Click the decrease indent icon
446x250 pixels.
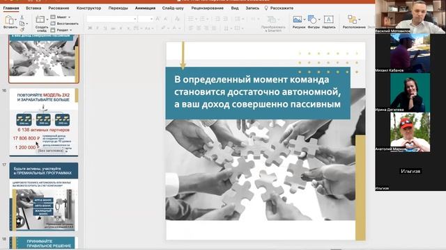[x=217, y=19]
